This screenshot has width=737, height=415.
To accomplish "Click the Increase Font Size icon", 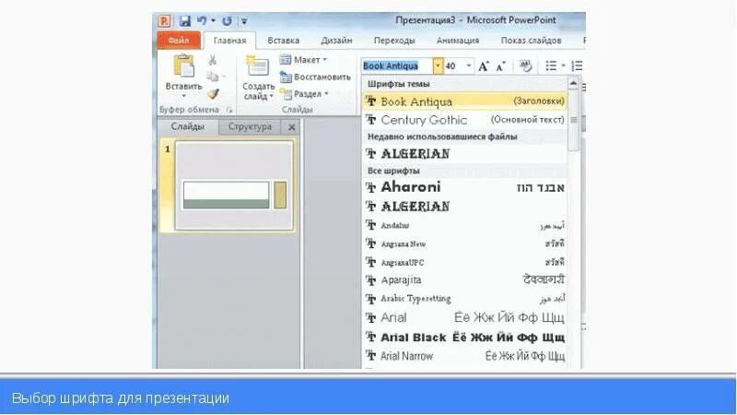I will pyautogui.click(x=484, y=66).
